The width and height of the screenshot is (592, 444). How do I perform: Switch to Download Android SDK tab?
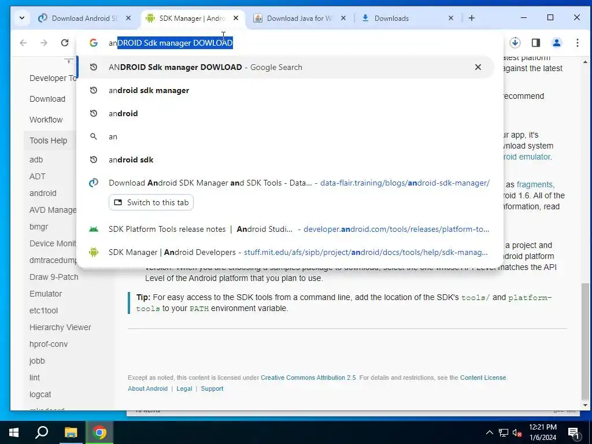point(84,18)
